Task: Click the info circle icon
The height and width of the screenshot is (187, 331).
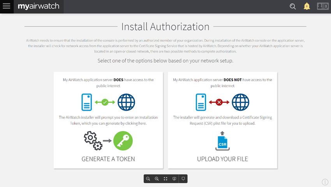Action: tap(325, 182)
